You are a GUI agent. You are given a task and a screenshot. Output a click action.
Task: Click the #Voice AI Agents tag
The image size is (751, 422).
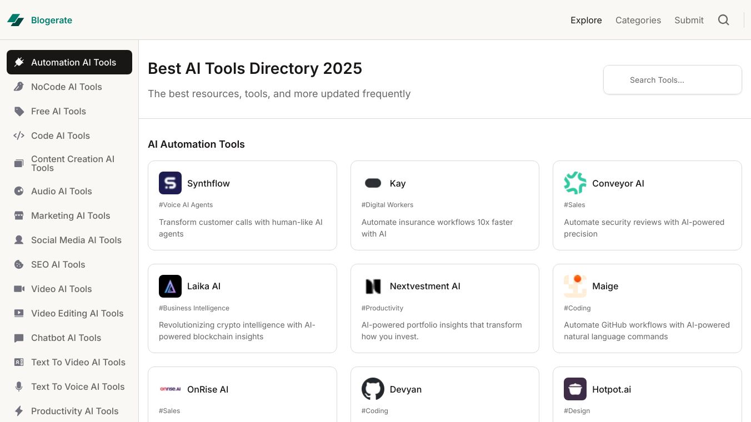[x=186, y=205]
